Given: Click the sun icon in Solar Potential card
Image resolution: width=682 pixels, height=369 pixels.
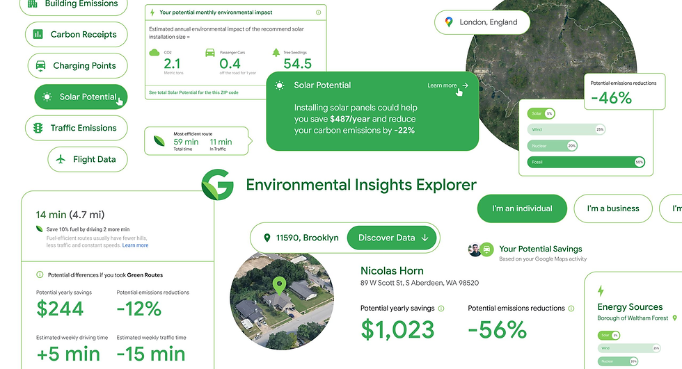Looking at the screenshot, I should click(280, 85).
